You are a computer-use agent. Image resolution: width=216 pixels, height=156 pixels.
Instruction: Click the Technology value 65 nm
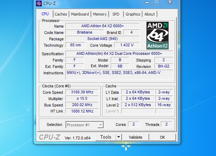(x=75, y=45)
